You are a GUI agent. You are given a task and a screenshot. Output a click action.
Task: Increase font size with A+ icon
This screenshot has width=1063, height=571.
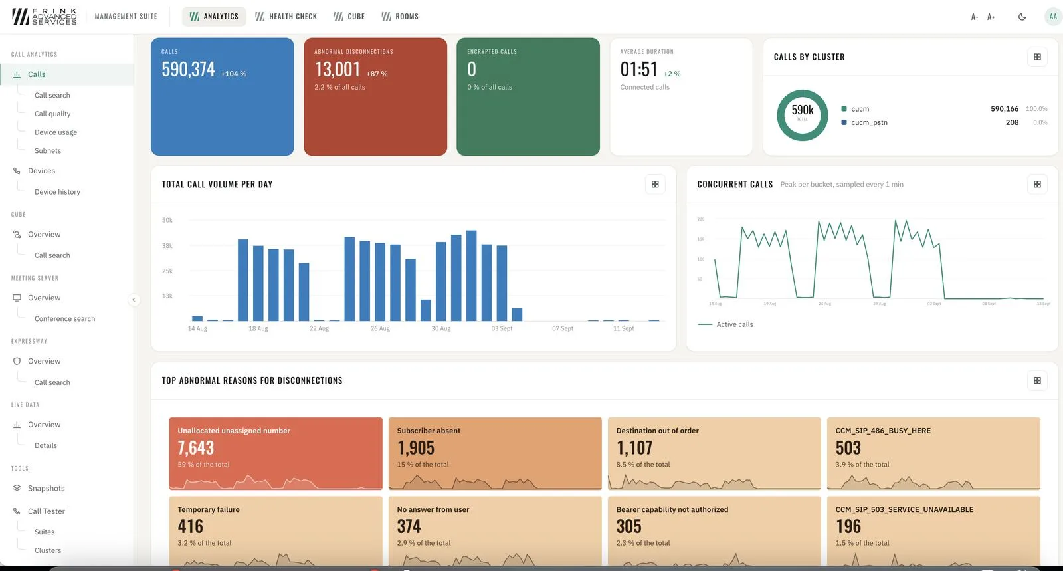991,17
